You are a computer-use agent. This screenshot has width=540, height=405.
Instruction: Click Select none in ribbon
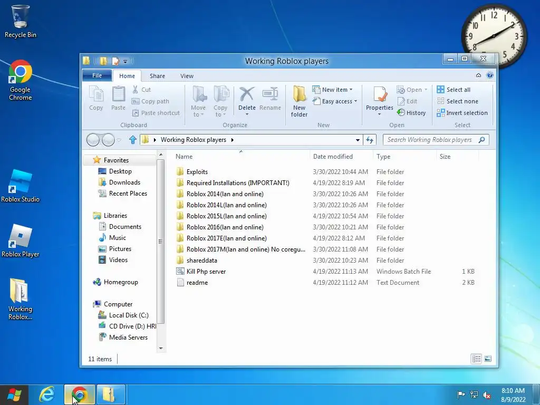[458, 101]
